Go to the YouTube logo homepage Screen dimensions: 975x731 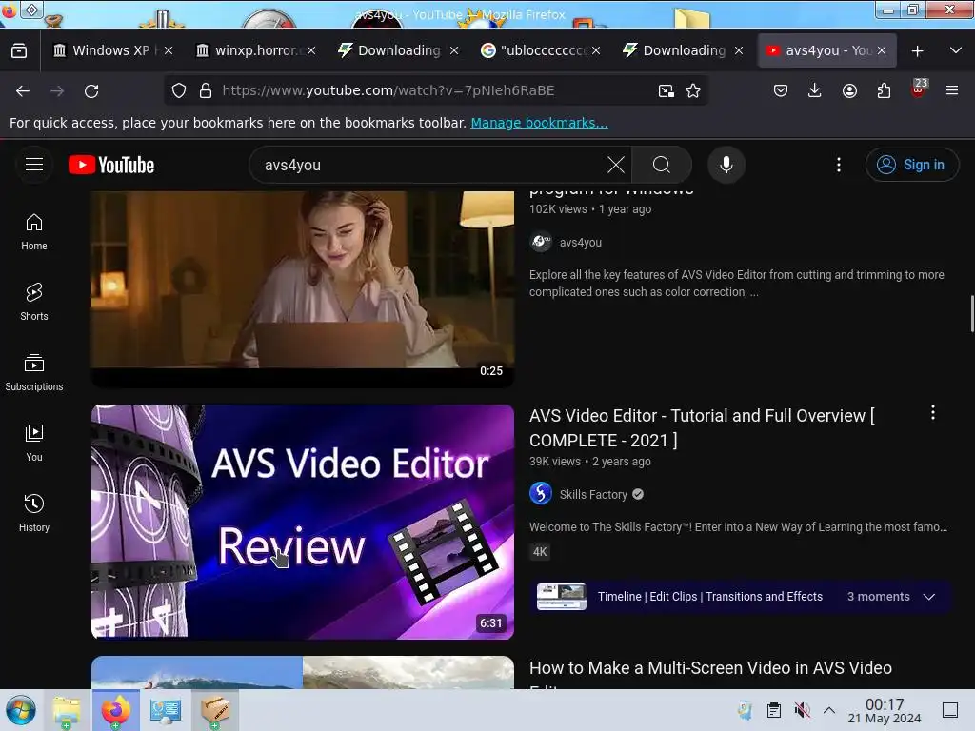pyautogui.click(x=111, y=165)
